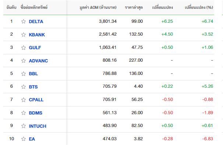Star DELTA as a favorite
The width and height of the screenshot is (223, 145).
click(x=24, y=21)
